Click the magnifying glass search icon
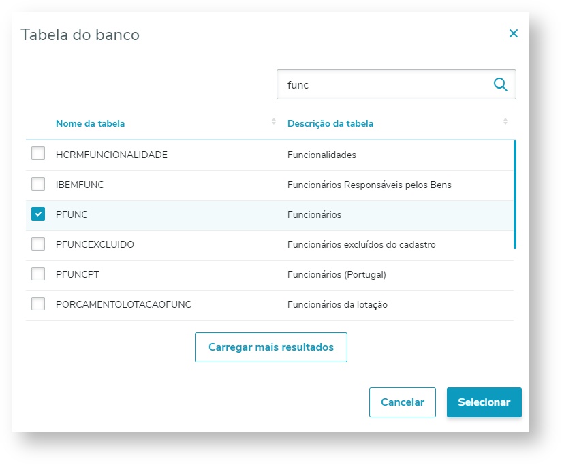Screen dimensions: 562x465 pos(500,84)
